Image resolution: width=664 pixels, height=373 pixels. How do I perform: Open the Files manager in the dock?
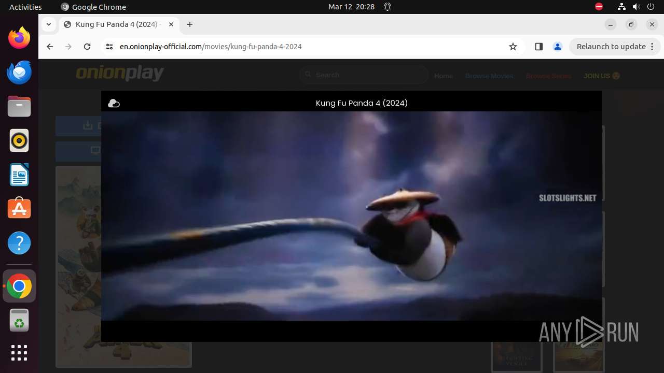tap(19, 106)
